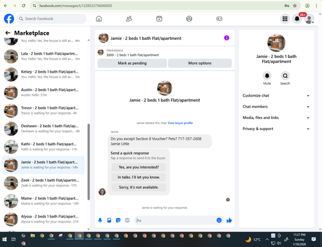Viewport: 322px width, 247px height.
Task: Mute the Jamie conversation bell
Action: tap(267, 76)
